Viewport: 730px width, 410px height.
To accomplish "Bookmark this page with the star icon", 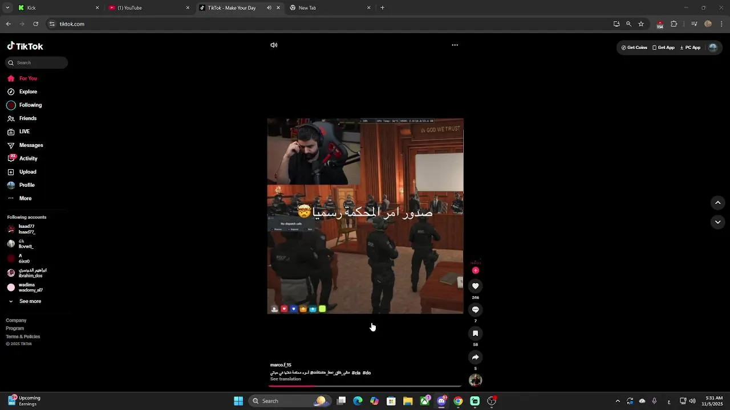I will point(641,24).
